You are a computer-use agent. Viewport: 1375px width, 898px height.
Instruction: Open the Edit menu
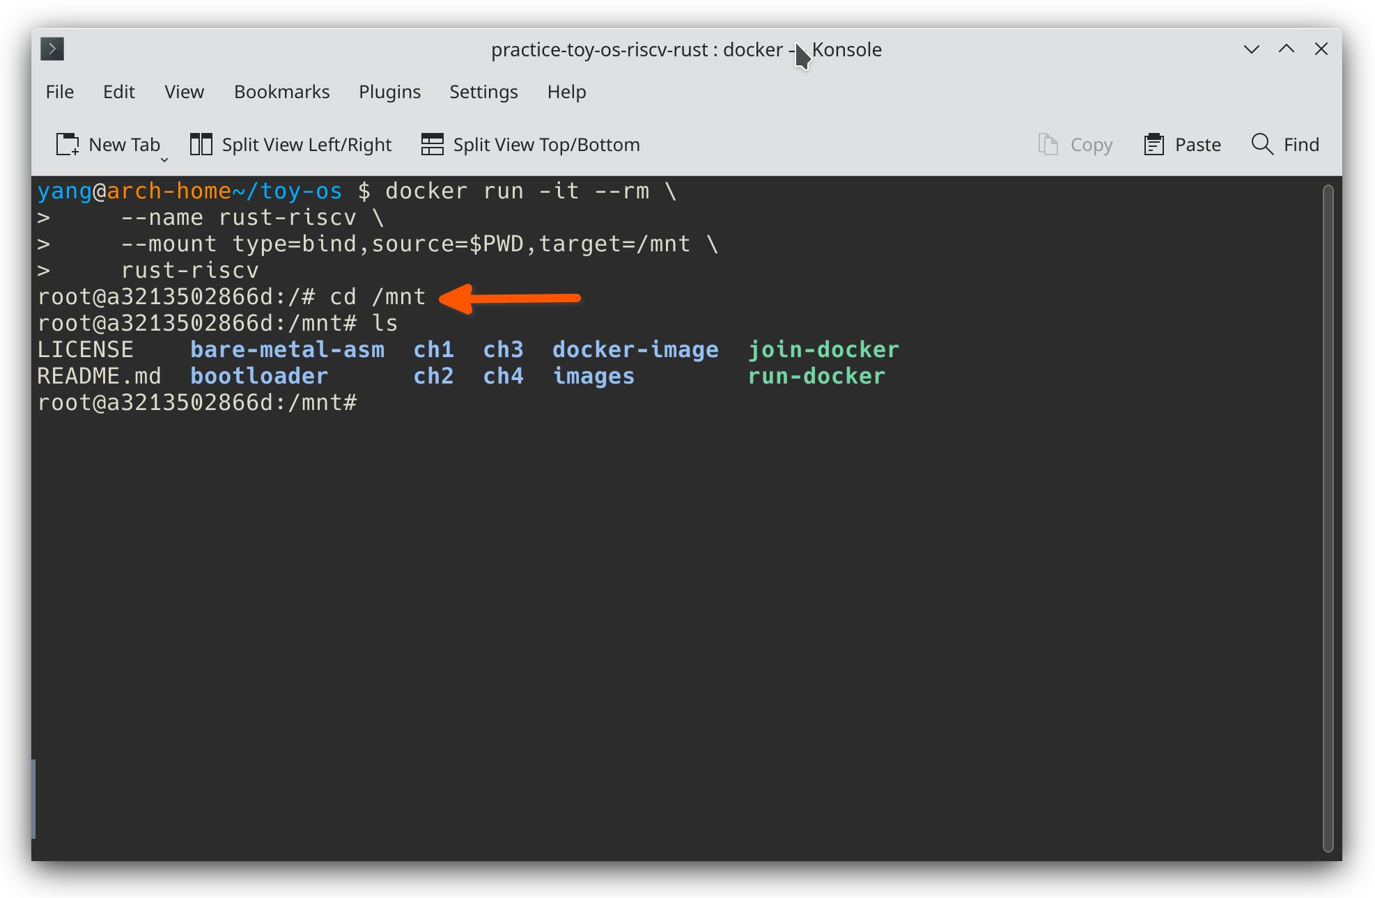(x=118, y=92)
